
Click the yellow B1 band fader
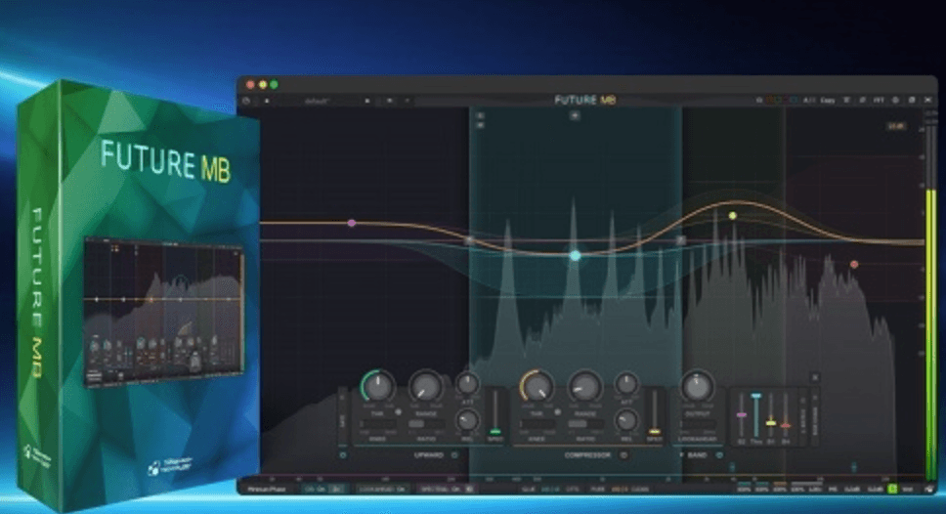click(770, 423)
